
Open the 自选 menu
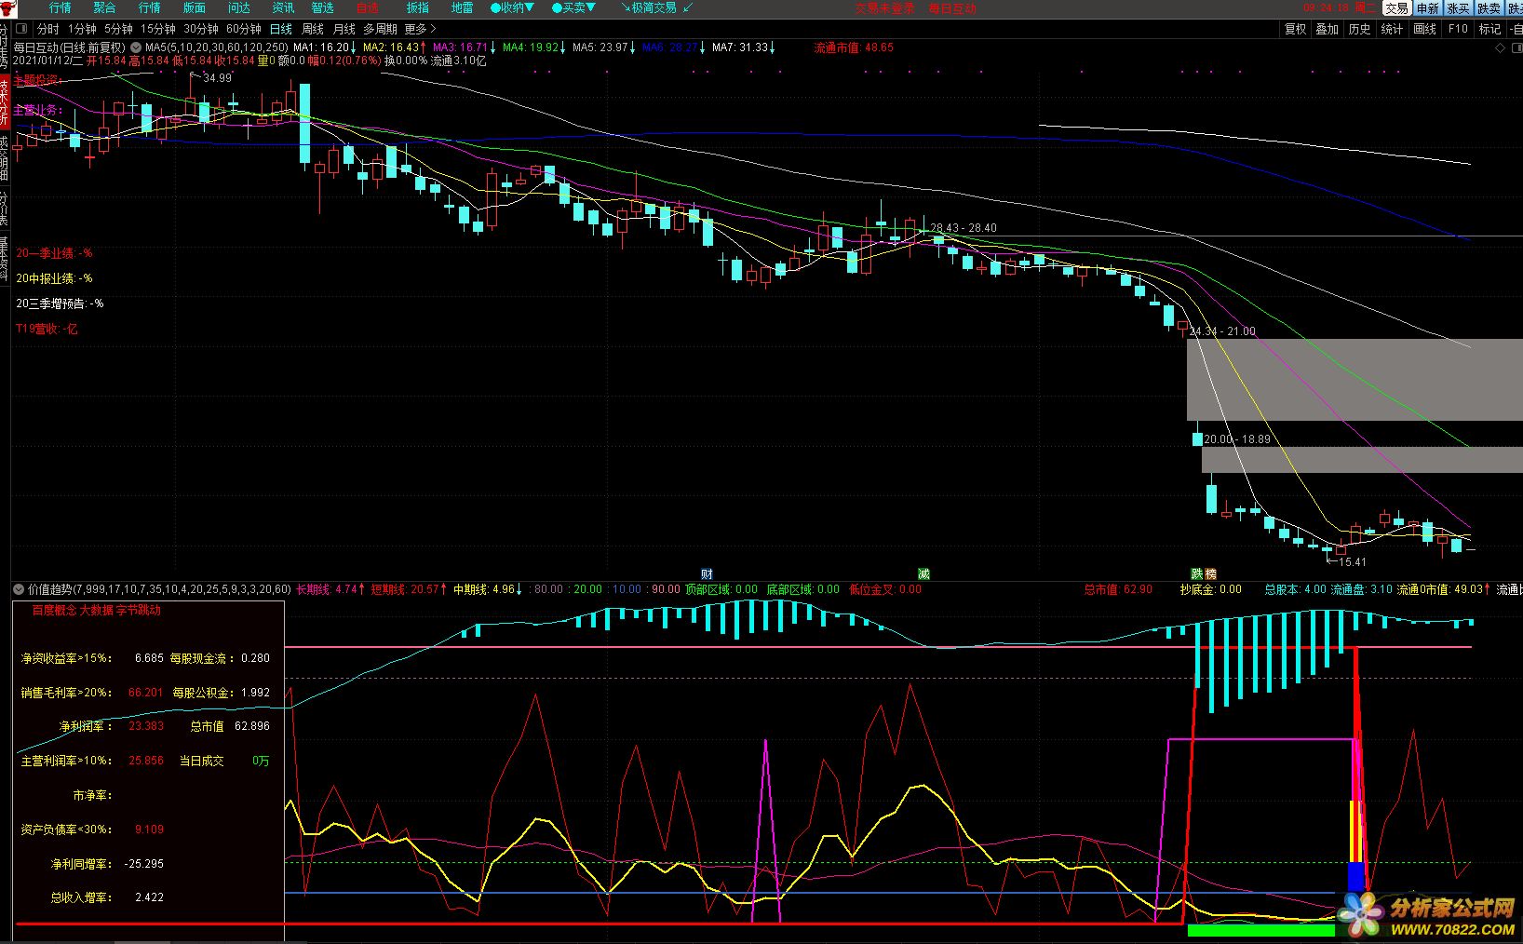point(368,7)
